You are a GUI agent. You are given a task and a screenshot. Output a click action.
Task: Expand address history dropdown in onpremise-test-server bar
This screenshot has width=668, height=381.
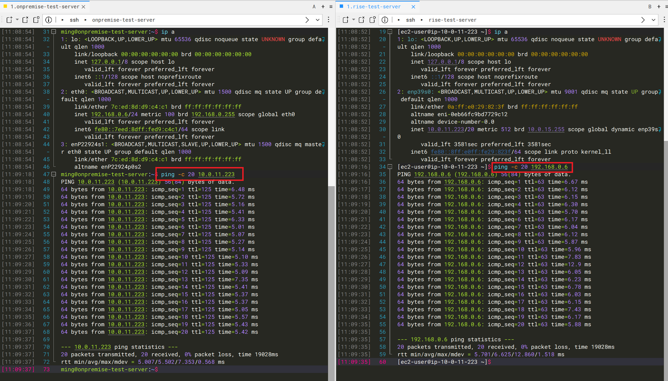click(318, 20)
